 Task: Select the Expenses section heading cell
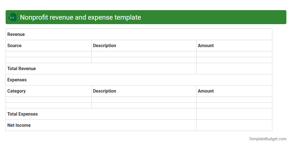[x=139, y=80]
